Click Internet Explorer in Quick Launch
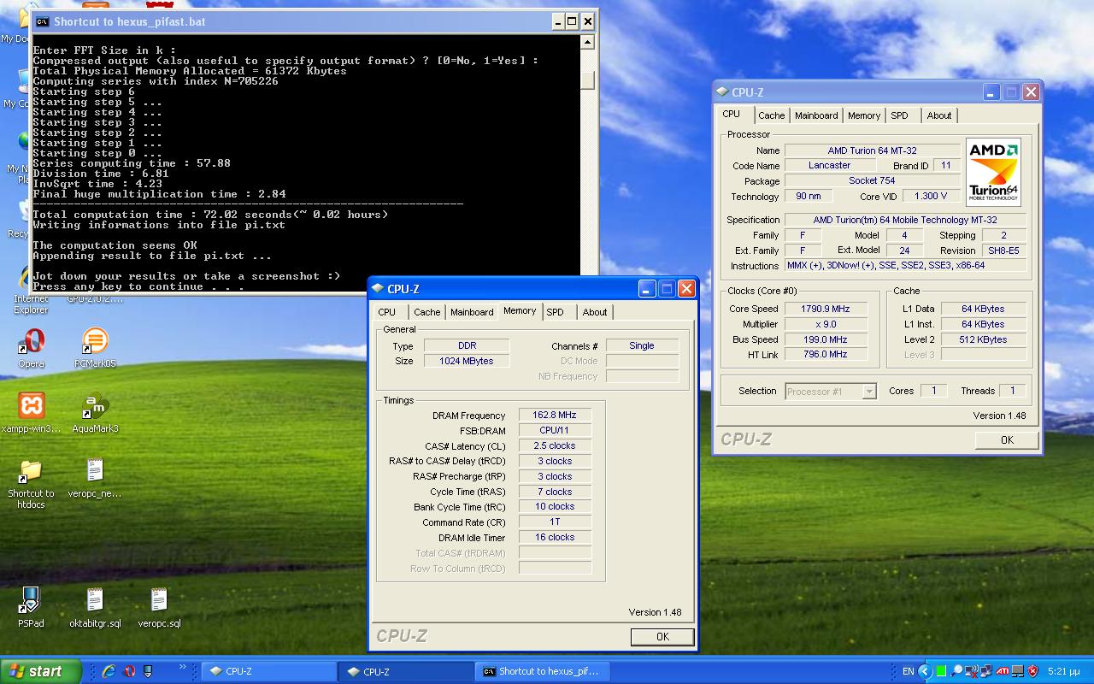The image size is (1094, 684). (x=109, y=671)
